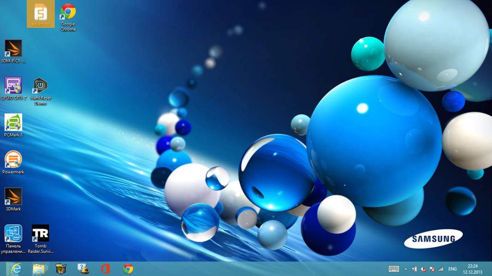Click the crate box taskbar icon
The width and height of the screenshot is (492, 276).
coord(61,269)
